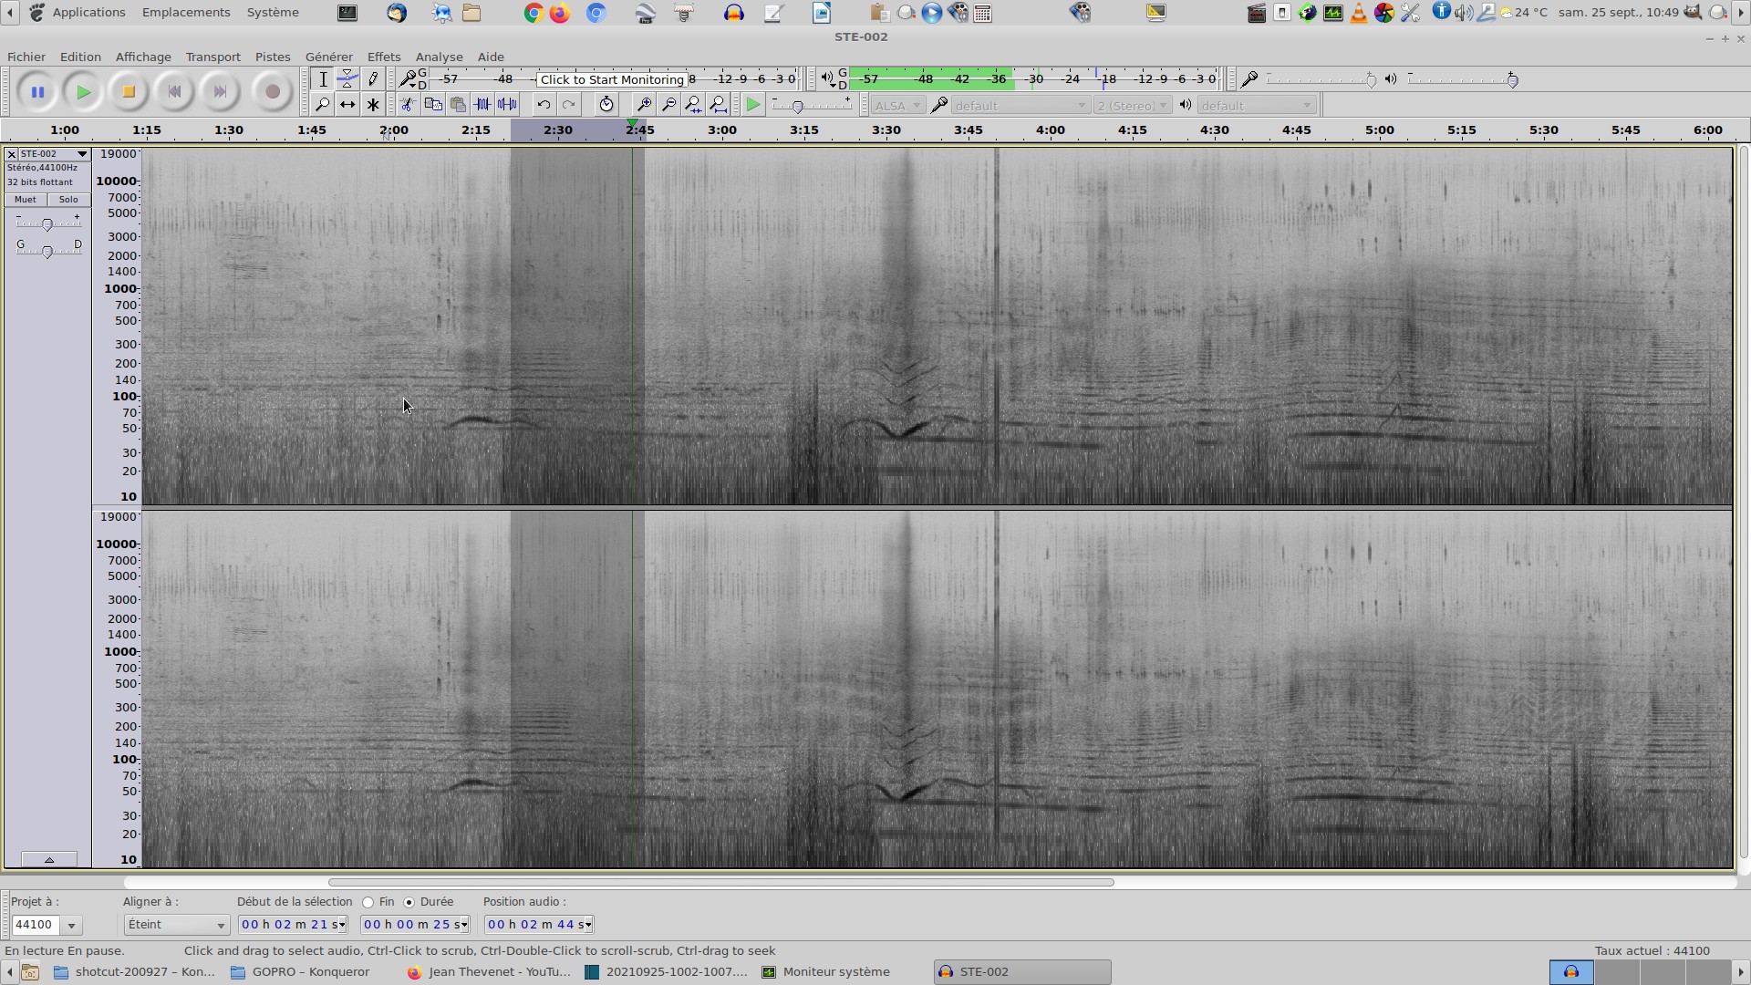The width and height of the screenshot is (1751, 985).
Task: Click the Silence audio icon
Action: (x=508, y=105)
